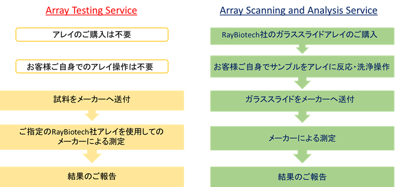395x187 pixels.
Task: Click the green 結果のご報告 step
Action: point(302,177)
